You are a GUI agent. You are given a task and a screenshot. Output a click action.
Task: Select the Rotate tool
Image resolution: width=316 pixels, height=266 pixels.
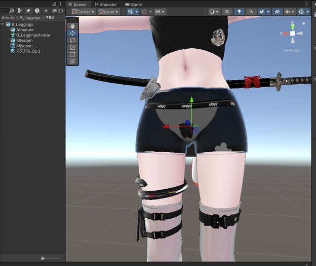tap(73, 40)
